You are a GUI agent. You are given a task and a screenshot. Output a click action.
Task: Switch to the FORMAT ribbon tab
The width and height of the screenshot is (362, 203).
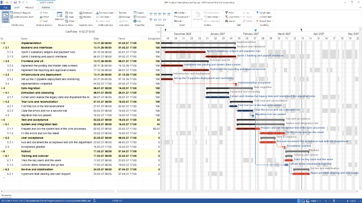46,8
